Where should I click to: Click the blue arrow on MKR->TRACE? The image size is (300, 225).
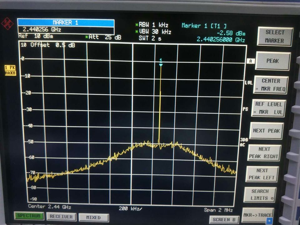coord(270,221)
